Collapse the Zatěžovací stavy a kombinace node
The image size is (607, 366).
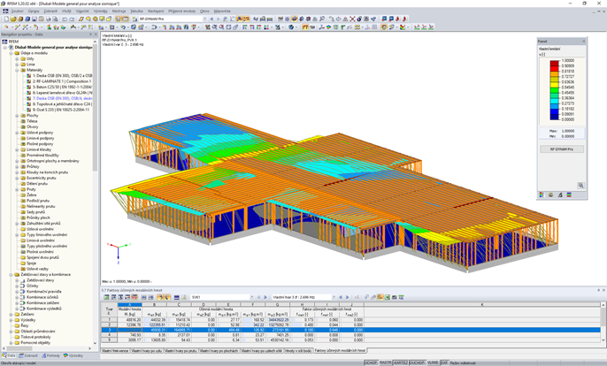12,274
